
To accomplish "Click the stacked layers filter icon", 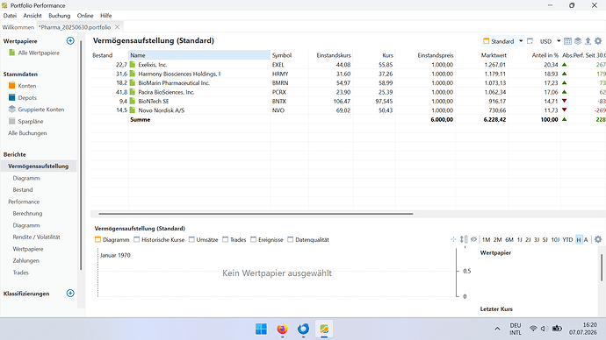I will click(x=578, y=41).
